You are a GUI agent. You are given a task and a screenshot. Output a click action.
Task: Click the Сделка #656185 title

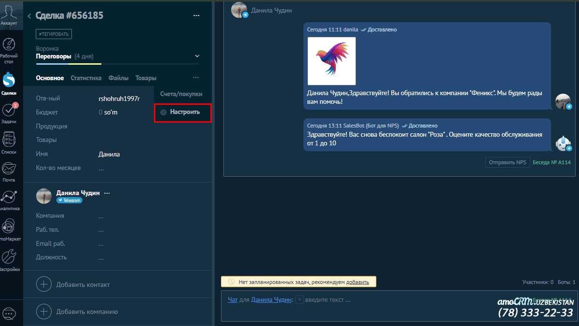[69, 16]
